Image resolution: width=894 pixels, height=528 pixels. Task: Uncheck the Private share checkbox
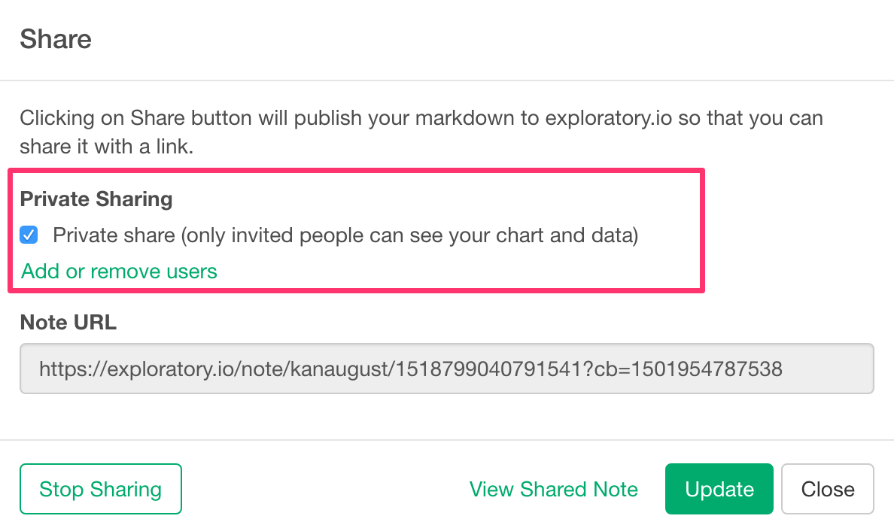pos(29,236)
